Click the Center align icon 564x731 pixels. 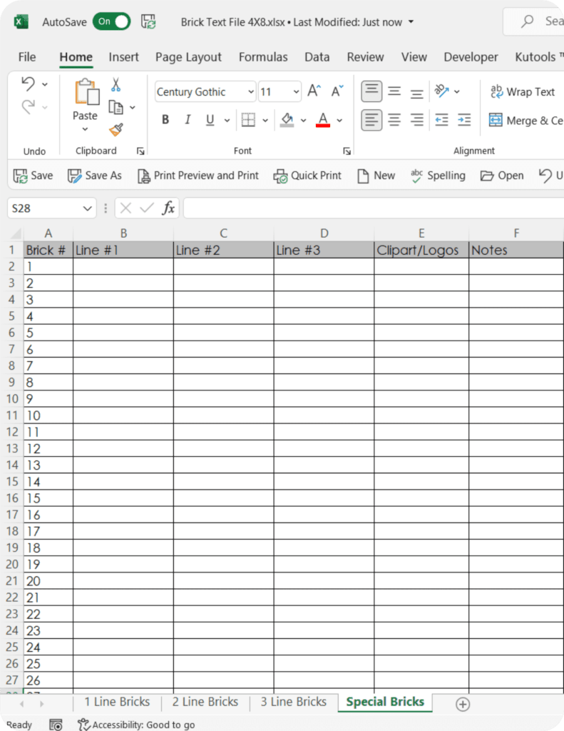394,120
